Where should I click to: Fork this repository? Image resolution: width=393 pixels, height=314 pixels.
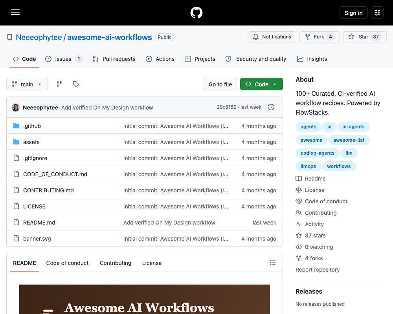tap(320, 37)
